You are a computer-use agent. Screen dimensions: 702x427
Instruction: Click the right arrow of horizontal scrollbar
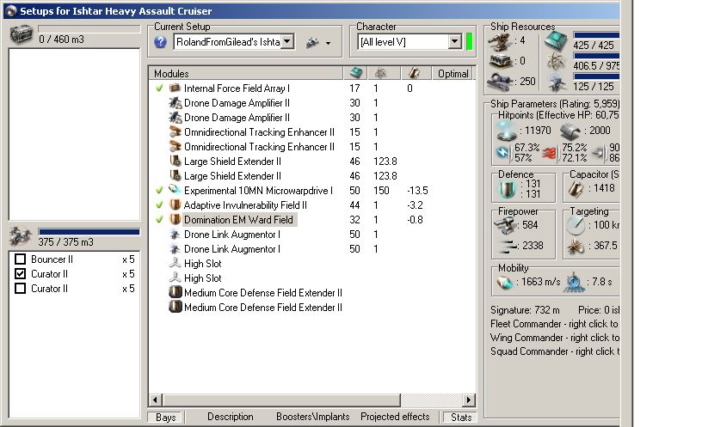[468, 400]
